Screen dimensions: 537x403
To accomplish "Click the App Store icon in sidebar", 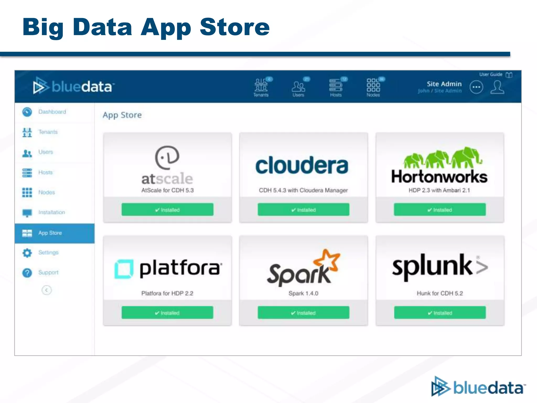I will click(27, 233).
